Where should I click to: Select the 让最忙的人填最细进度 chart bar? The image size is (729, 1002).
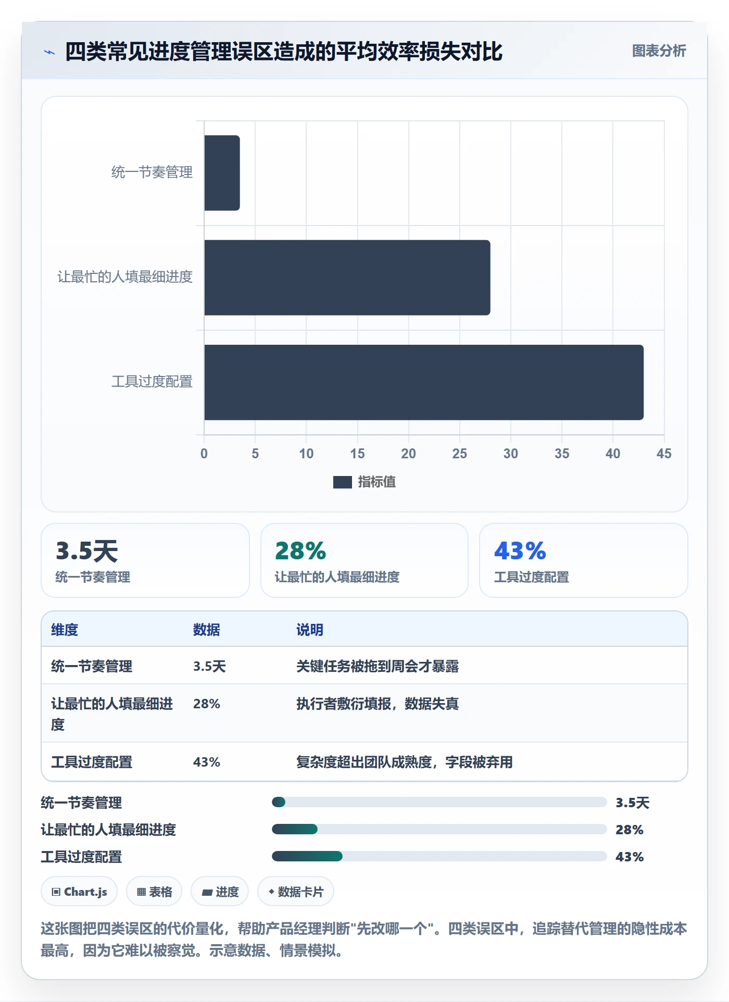[x=347, y=278]
